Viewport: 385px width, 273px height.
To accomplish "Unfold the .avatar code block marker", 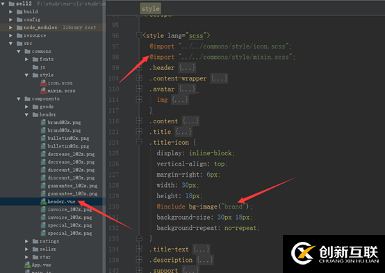I will pyautogui.click(x=139, y=89).
